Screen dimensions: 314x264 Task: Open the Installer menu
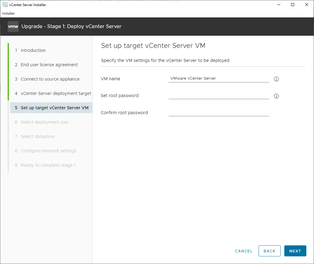[9, 13]
